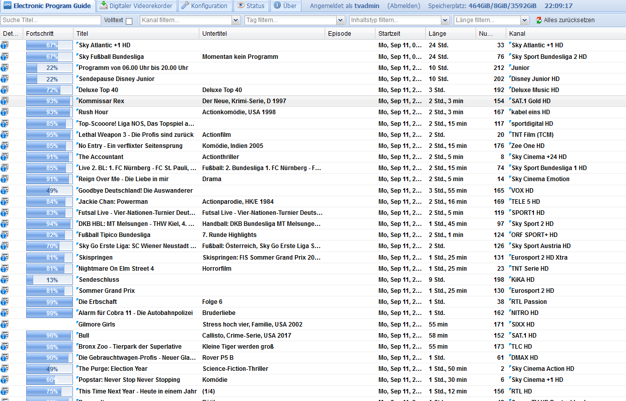Sort by Episode column header

tap(350, 33)
